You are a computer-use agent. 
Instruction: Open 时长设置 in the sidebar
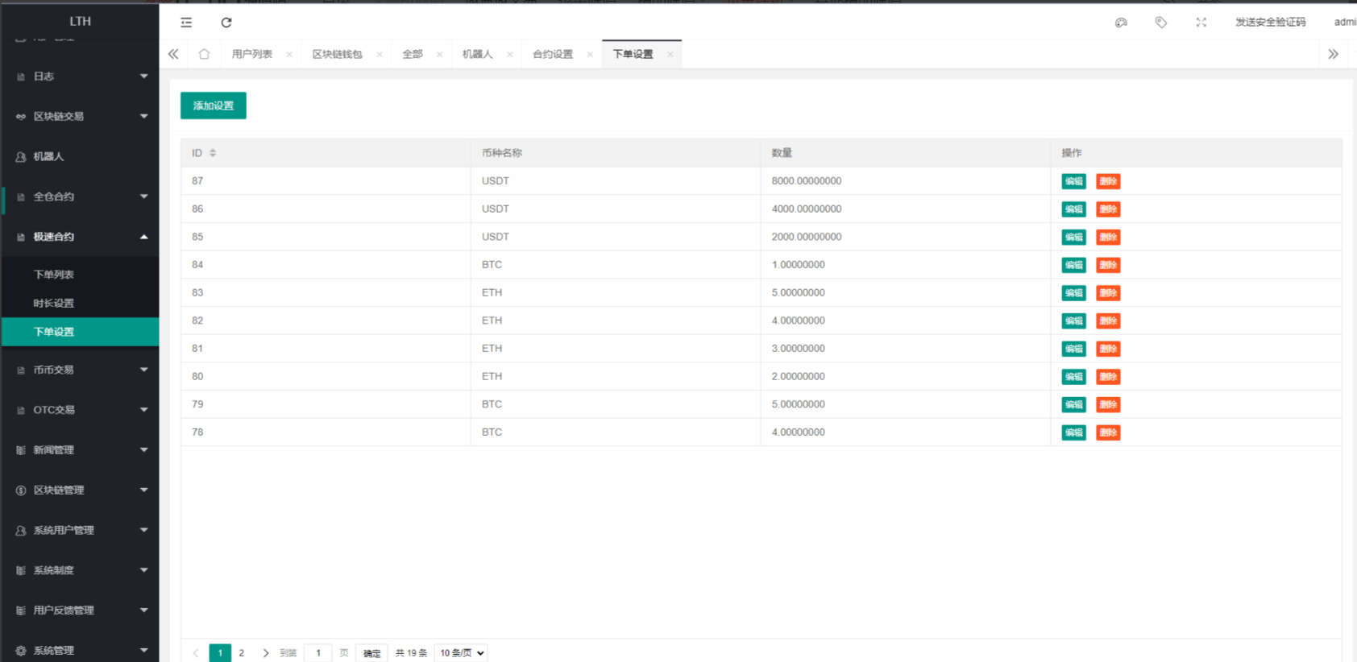tap(54, 303)
